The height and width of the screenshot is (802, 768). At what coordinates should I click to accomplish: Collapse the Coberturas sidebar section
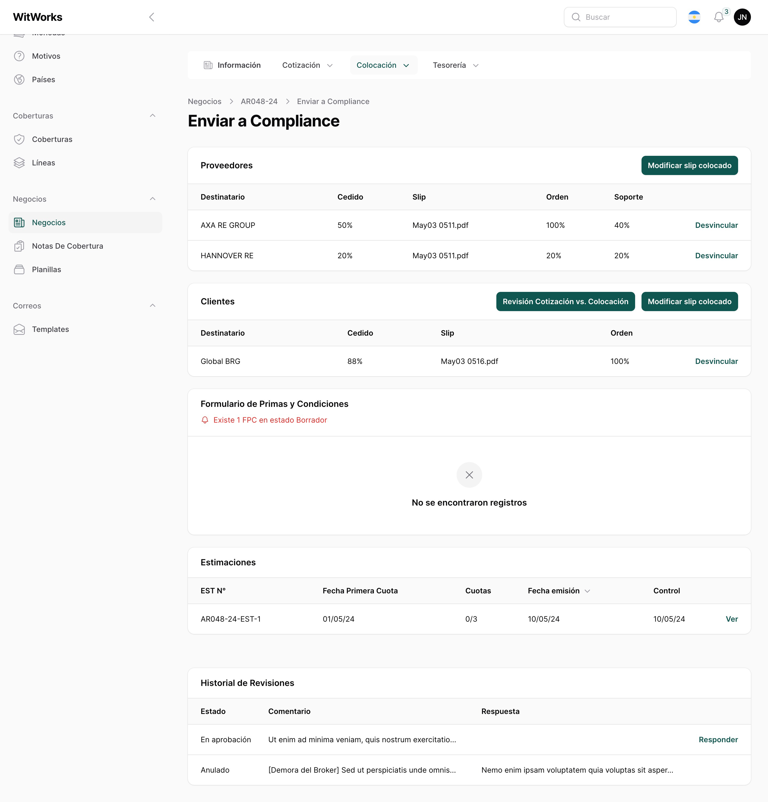click(x=153, y=116)
